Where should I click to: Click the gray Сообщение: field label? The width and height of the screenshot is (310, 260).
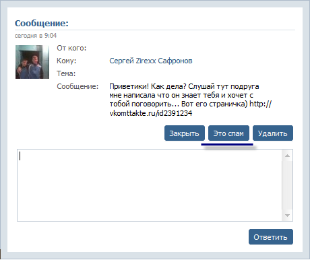[x=77, y=86]
